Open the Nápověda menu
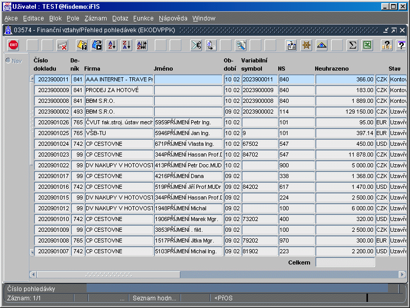410x308 pixels. point(173,18)
